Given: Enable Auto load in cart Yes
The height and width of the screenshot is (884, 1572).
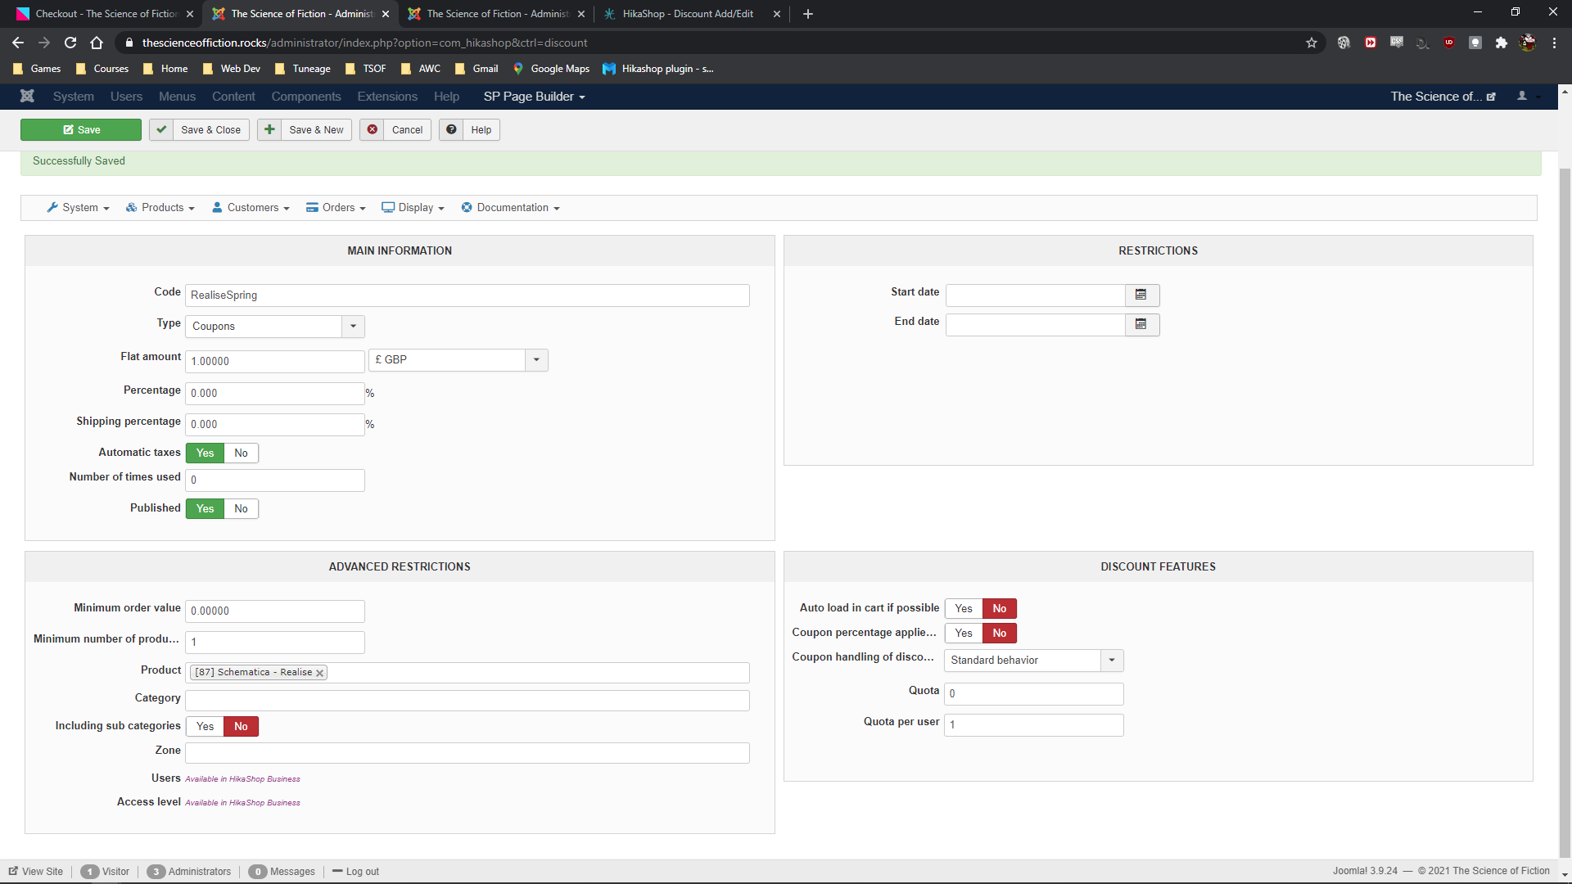Looking at the screenshot, I should pos(964,609).
